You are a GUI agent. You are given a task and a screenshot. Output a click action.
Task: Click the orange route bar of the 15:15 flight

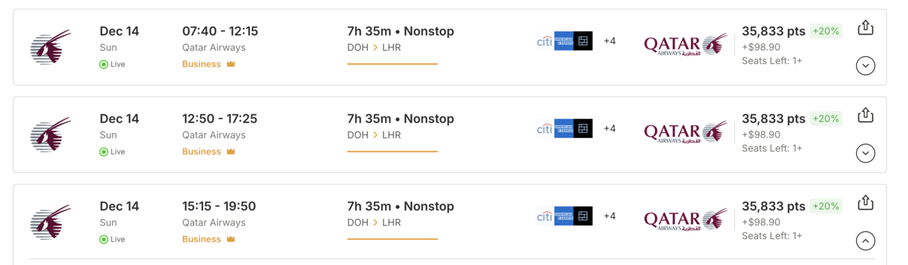[x=392, y=239]
